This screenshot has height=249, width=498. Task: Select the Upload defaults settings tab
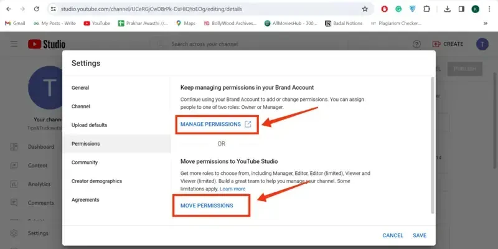tap(117, 125)
